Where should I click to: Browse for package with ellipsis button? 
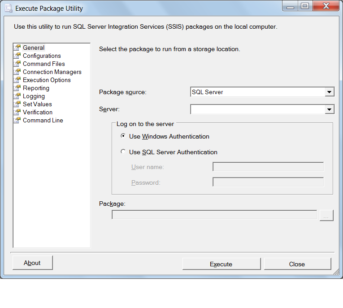(x=326, y=215)
